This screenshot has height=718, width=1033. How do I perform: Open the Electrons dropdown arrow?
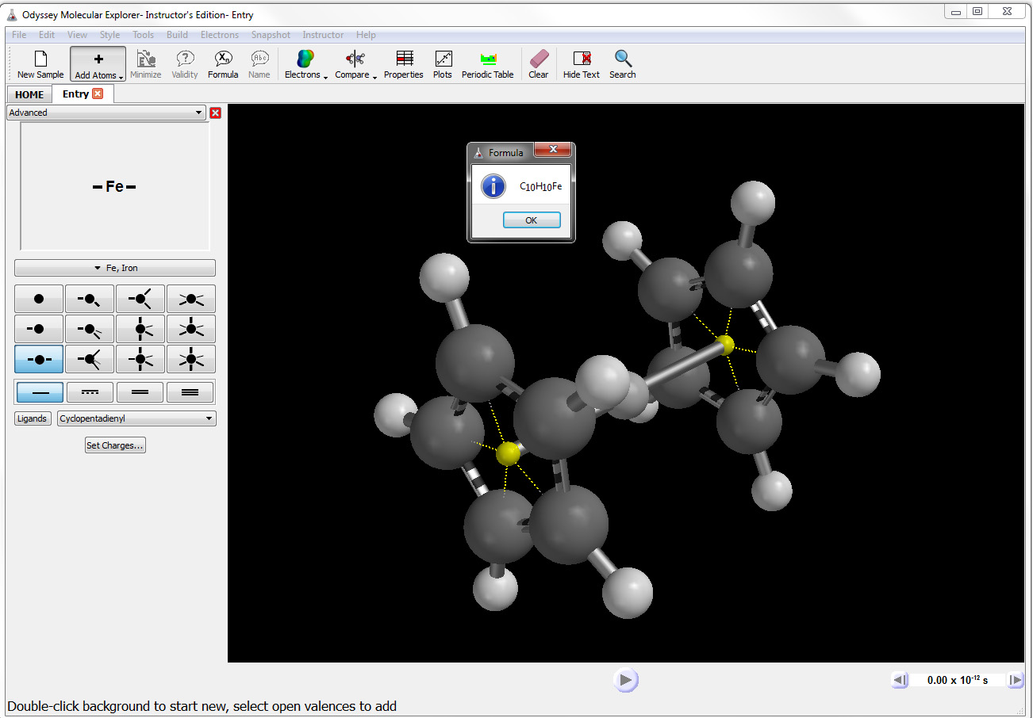325,77
